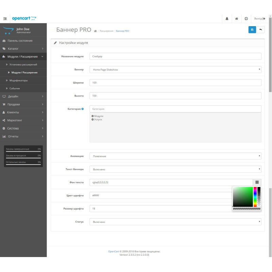Remove the Услуги category item
Screen dimensions: 272x272
[92, 120]
